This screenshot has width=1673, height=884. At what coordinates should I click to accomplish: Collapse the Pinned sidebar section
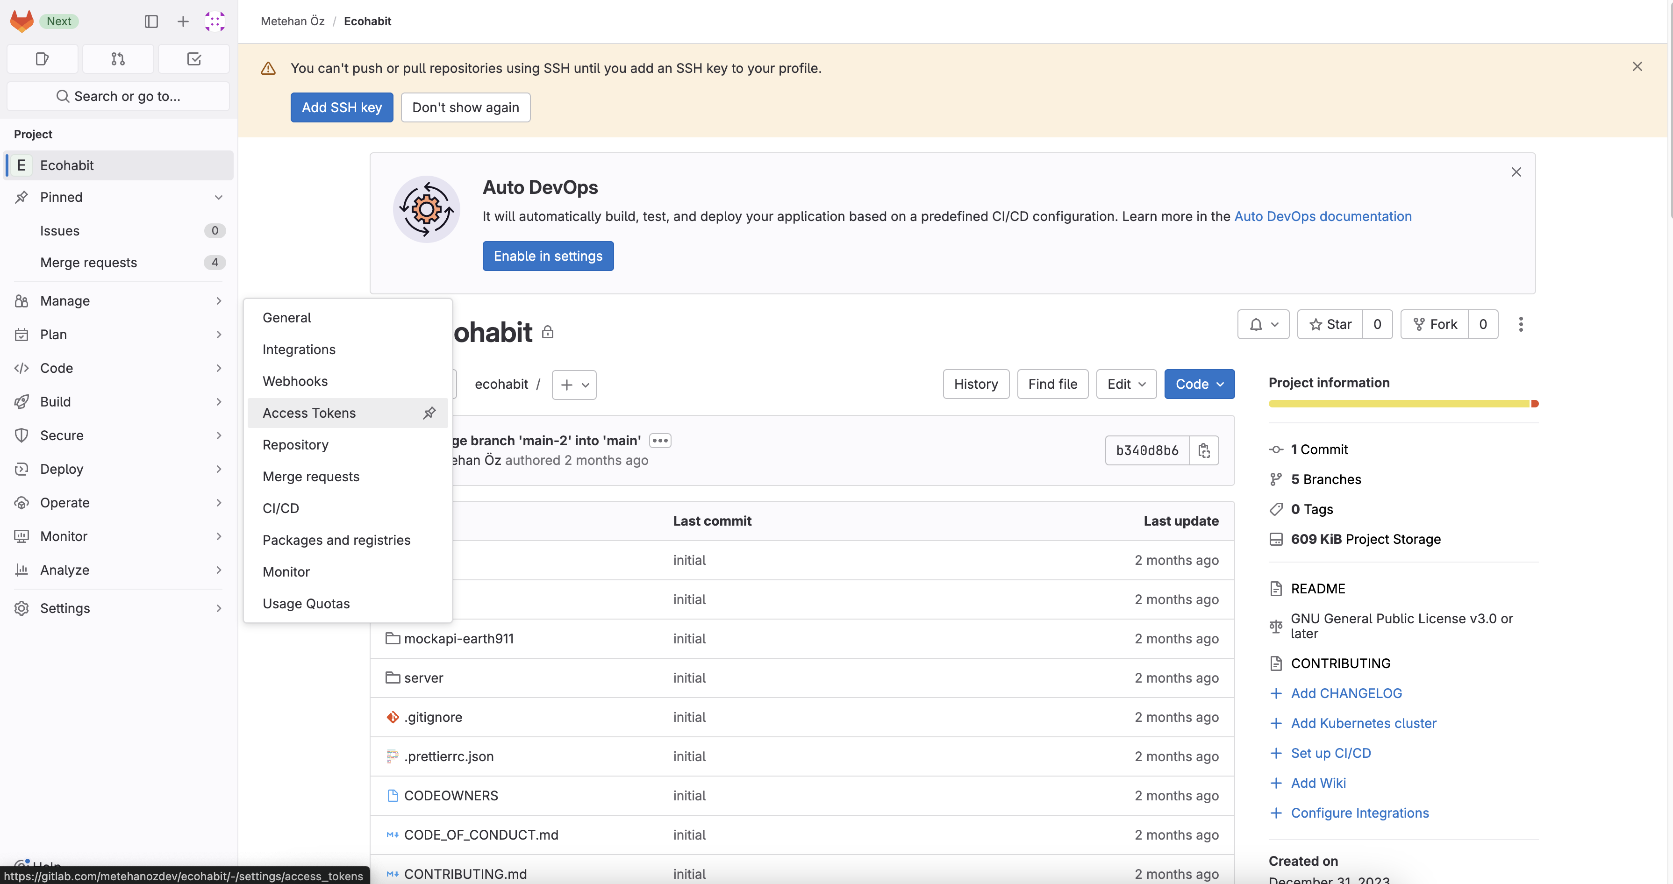pyautogui.click(x=218, y=197)
